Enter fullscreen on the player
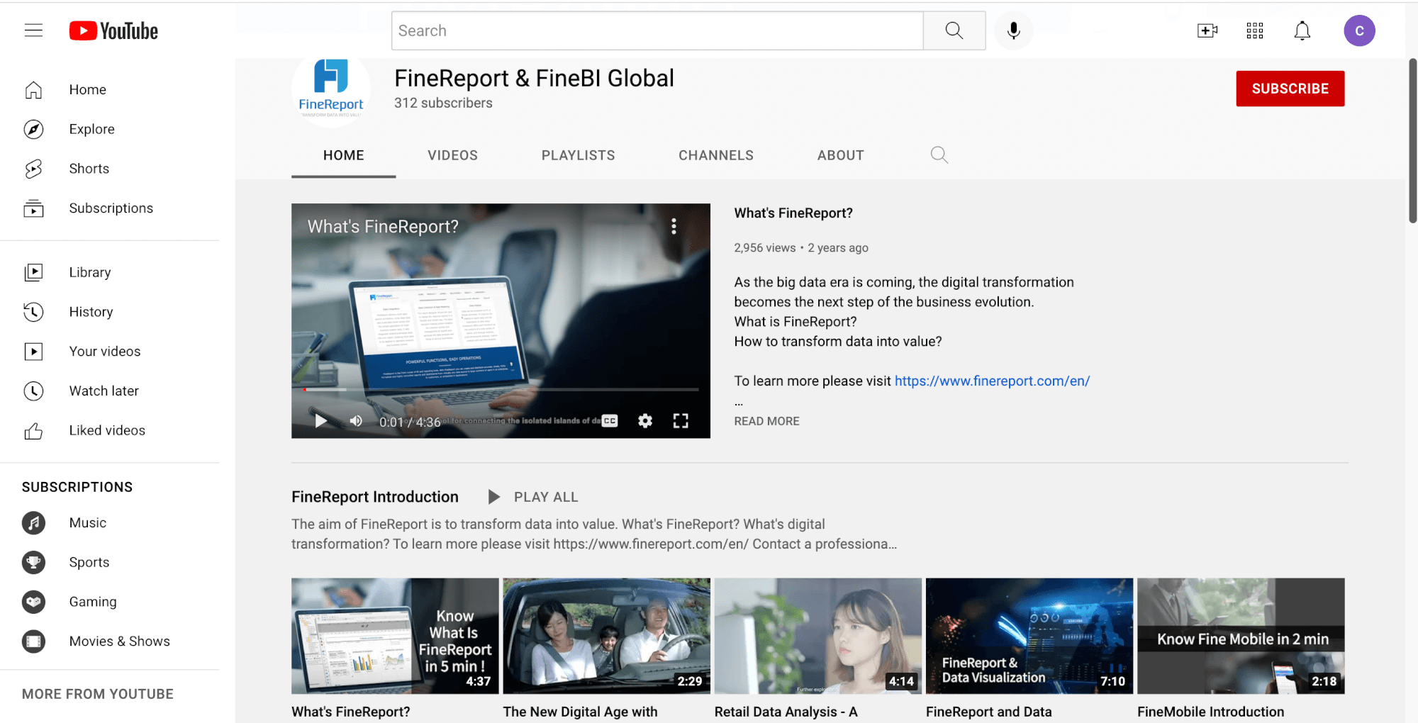 (x=681, y=421)
